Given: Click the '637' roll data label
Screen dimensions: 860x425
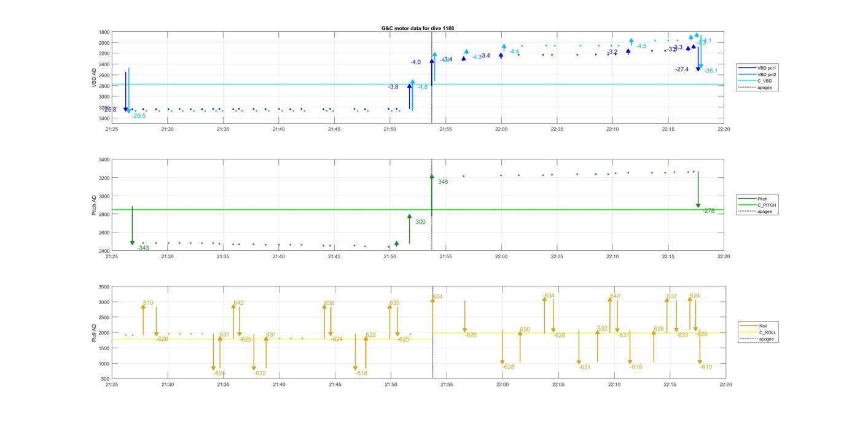Looking at the screenshot, I should coord(672,296).
